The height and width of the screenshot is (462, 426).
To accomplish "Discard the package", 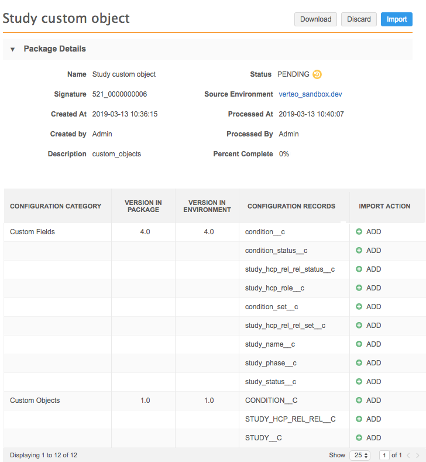I will click(359, 19).
